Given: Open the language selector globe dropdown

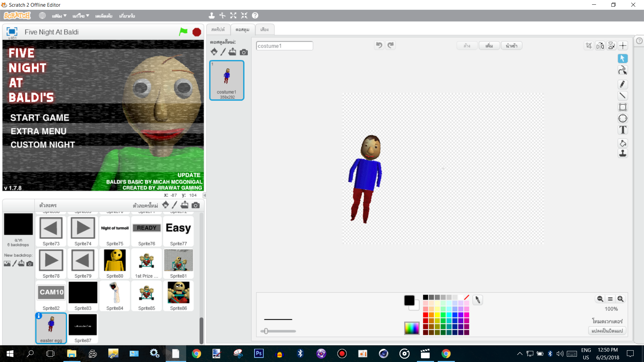Looking at the screenshot, I should point(42,15).
